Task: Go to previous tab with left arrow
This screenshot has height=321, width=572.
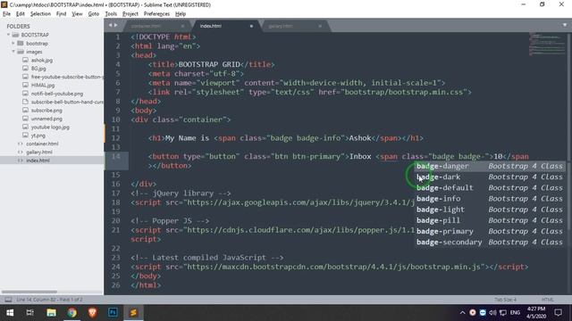Action: [110, 25]
